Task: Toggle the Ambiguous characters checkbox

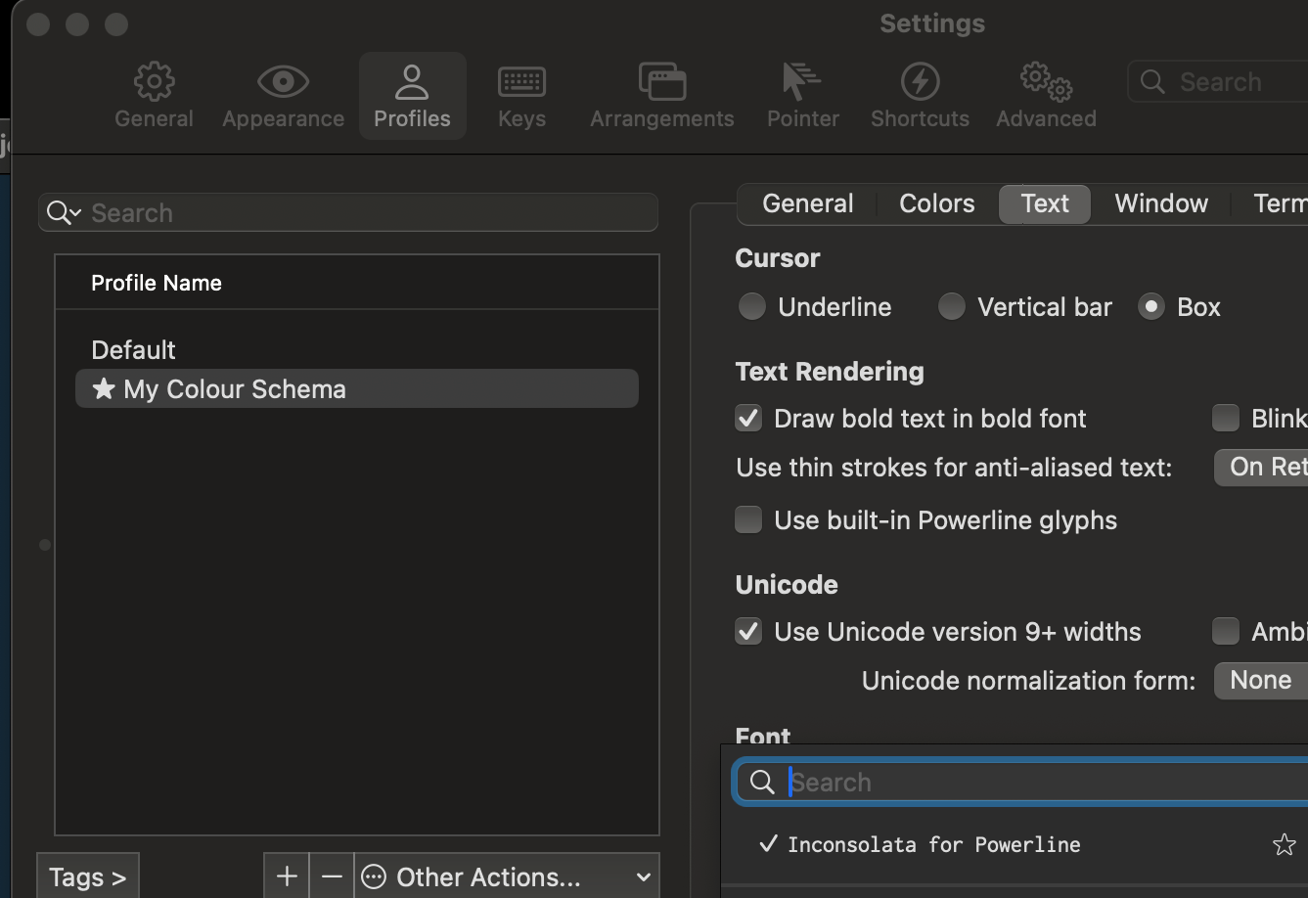Action: (1226, 631)
